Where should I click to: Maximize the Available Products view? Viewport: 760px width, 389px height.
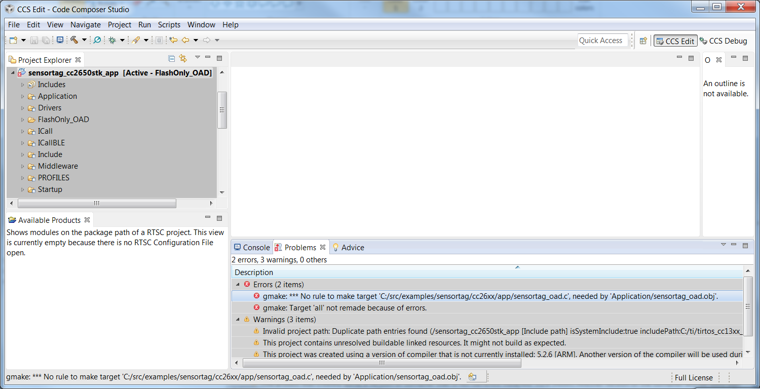[219, 218]
